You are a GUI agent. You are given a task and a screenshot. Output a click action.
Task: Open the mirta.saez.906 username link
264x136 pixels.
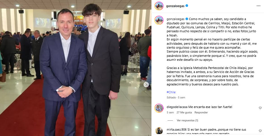pos(177,129)
